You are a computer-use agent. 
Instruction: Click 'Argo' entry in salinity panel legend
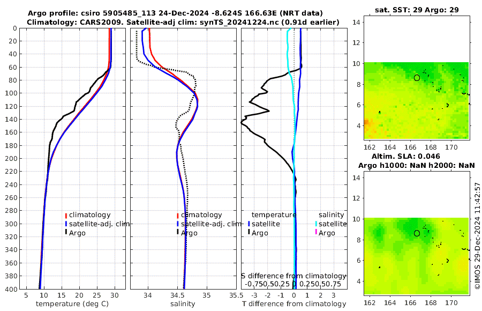point(189,233)
